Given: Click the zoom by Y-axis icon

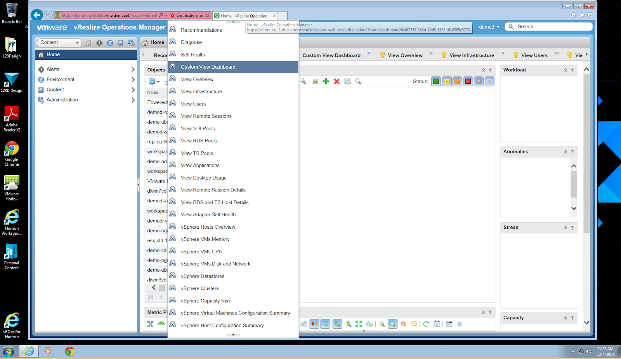Looking at the screenshot, I should tap(349, 324).
